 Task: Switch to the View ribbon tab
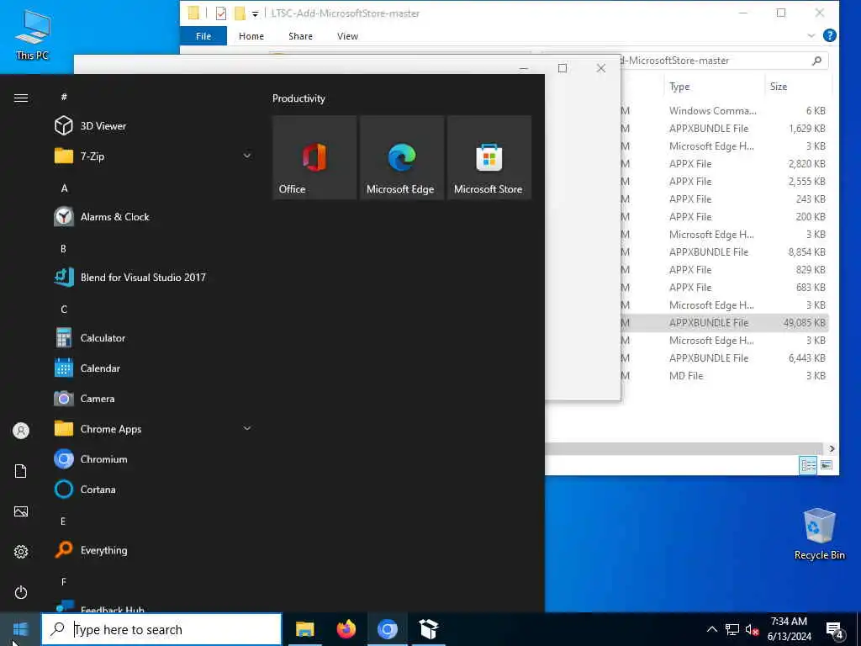[x=347, y=36]
